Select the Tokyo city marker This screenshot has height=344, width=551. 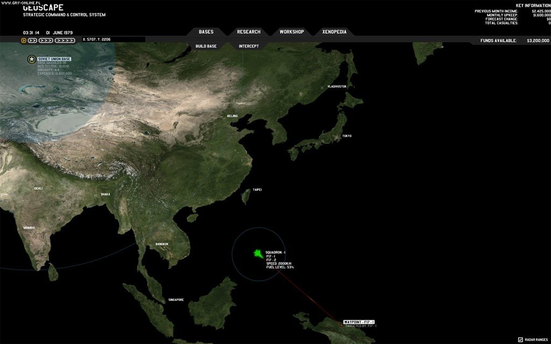[338, 136]
